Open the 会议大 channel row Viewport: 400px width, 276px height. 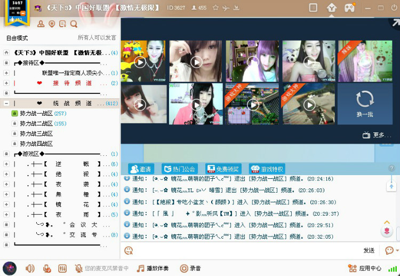click(60, 225)
